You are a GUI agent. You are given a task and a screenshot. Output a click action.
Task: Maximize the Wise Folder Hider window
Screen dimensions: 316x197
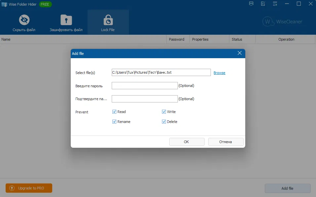click(299, 4)
